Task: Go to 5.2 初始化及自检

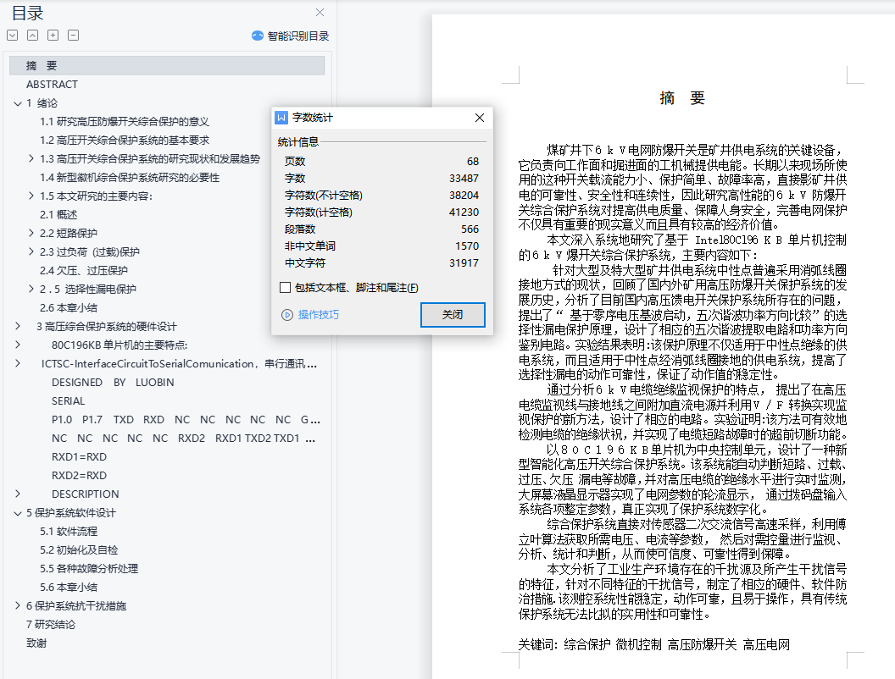Action: 79,550
